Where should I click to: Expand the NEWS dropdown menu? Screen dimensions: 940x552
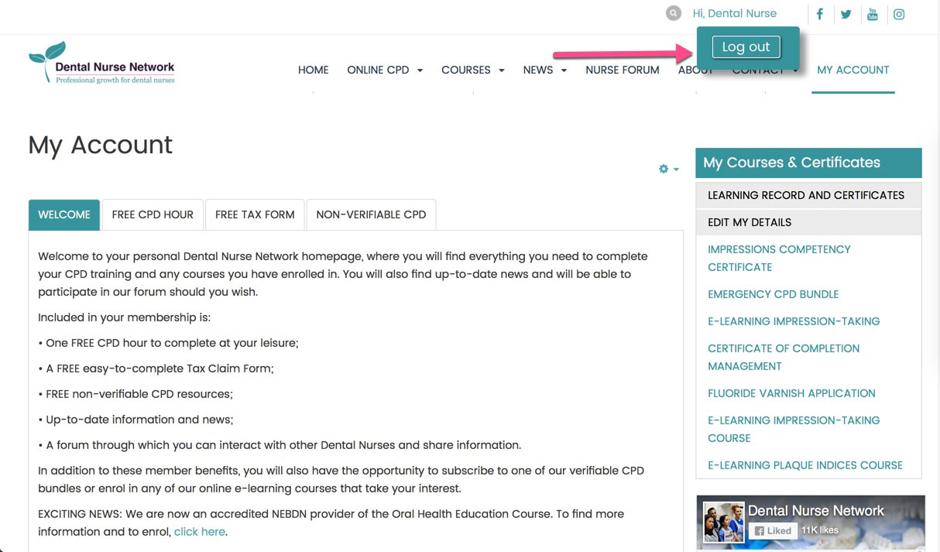[x=564, y=70]
